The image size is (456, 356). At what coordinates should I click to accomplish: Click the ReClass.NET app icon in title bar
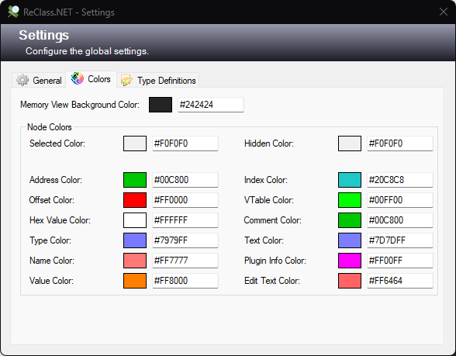13,12
